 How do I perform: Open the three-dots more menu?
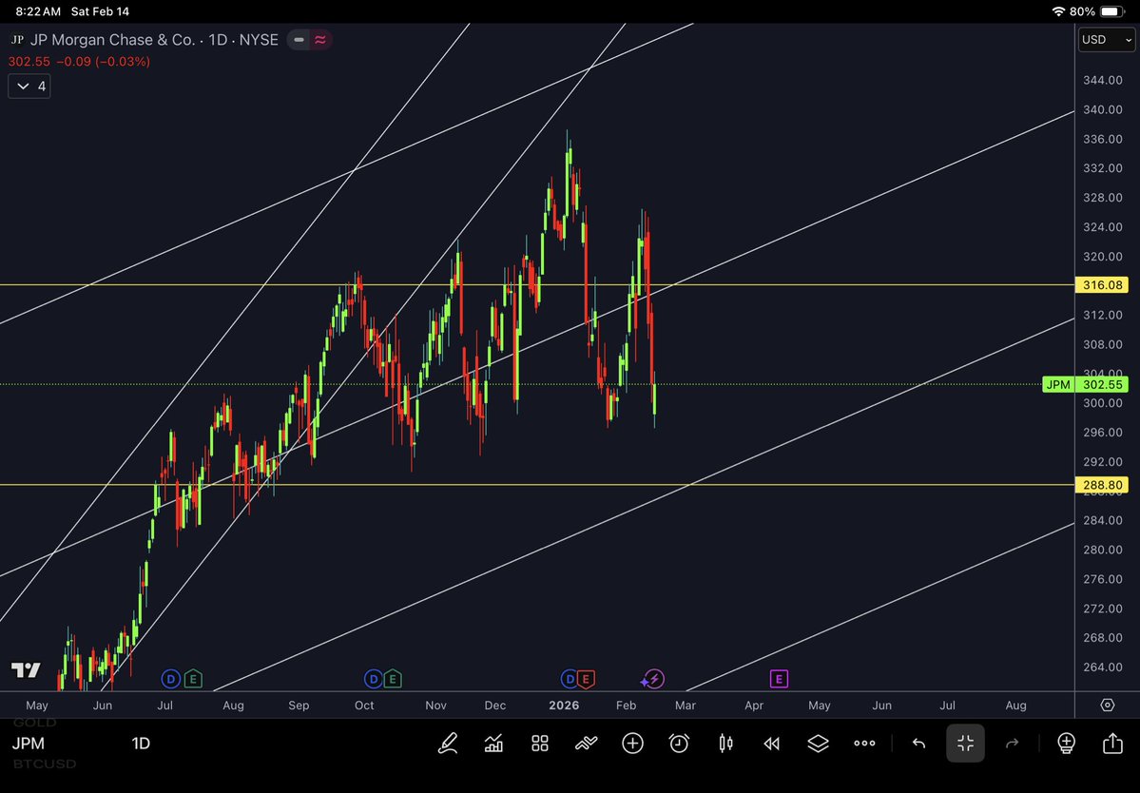pos(864,743)
